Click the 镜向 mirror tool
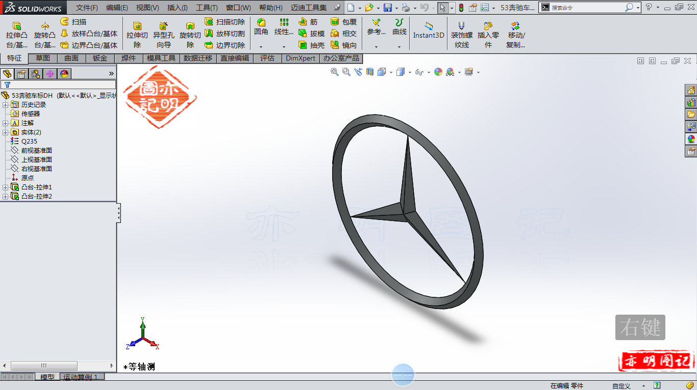This screenshot has width=697, height=390. pyautogui.click(x=343, y=45)
